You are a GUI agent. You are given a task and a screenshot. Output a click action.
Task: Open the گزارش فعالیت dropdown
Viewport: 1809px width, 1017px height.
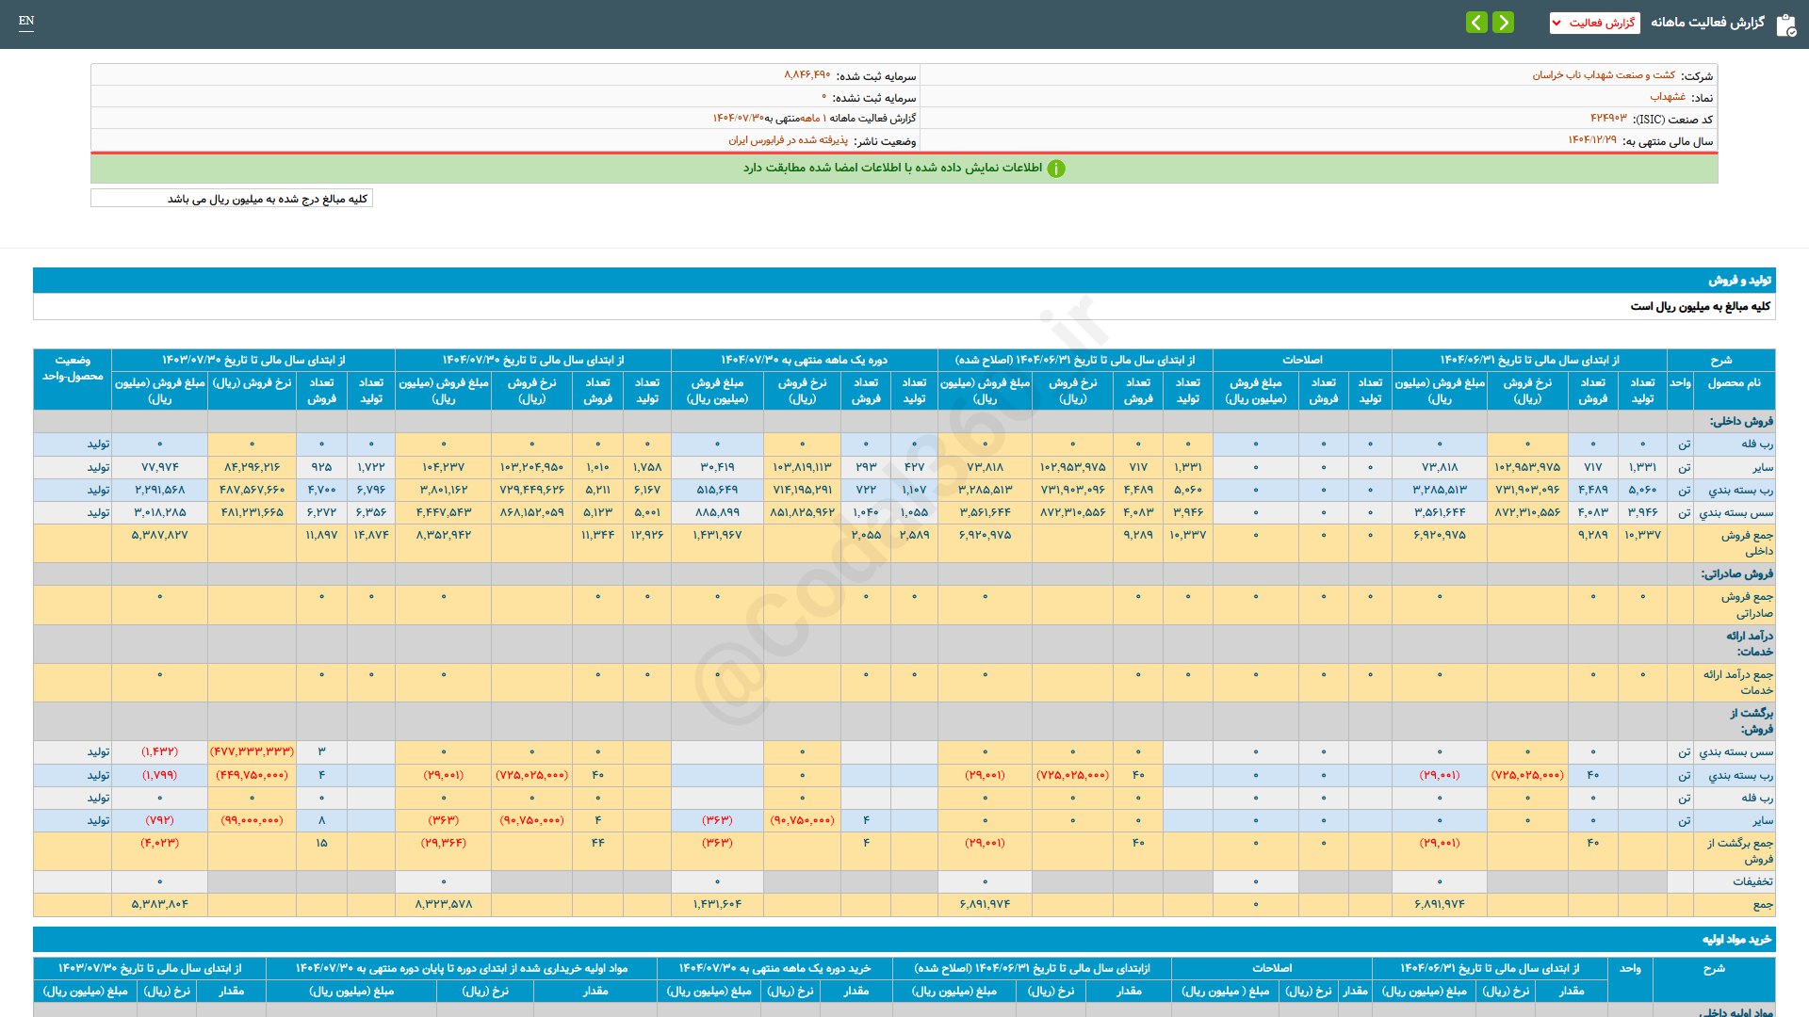[x=1594, y=23]
